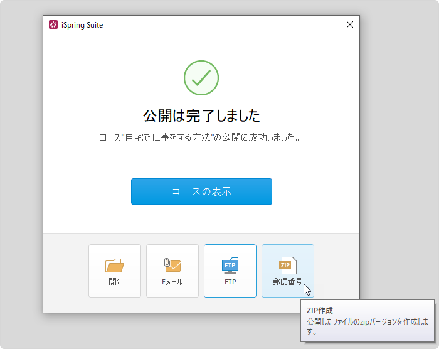Upload the course using the FTP button
The height and width of the screenshot is (349, 439).
(x=230, y=271)
